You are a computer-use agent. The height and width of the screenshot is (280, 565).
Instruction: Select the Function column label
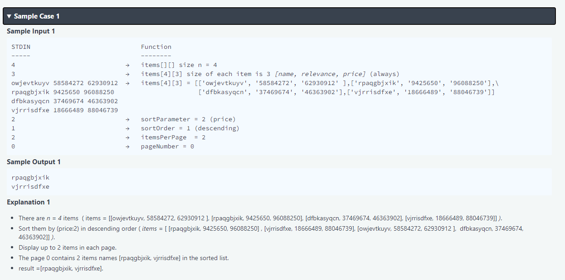point(156,47)
